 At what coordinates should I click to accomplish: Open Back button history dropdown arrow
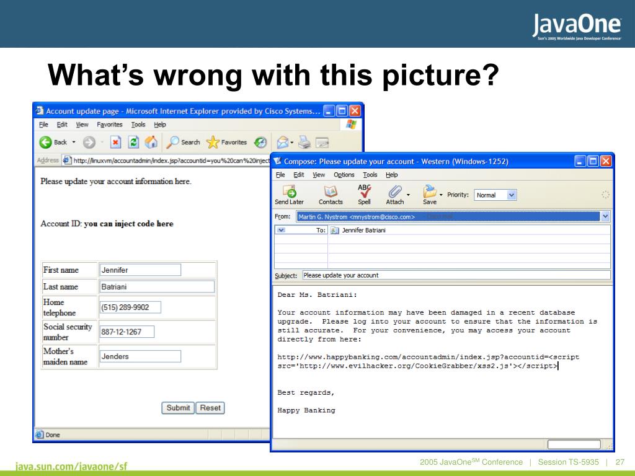pos(74,142)
